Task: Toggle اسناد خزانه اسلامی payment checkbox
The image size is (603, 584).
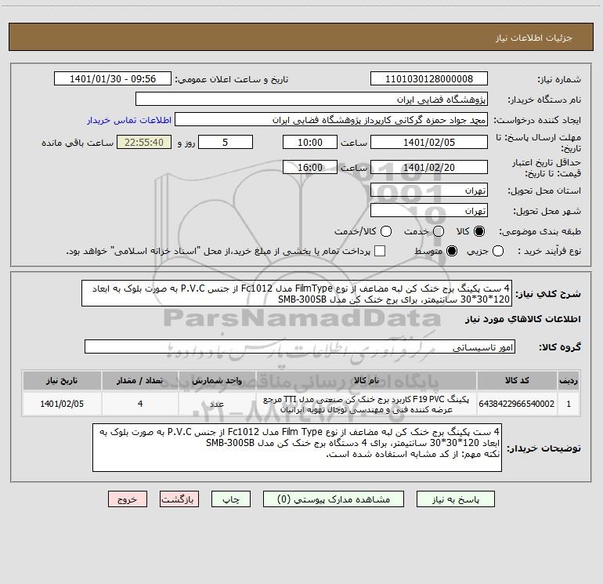Action: point(380,251)
